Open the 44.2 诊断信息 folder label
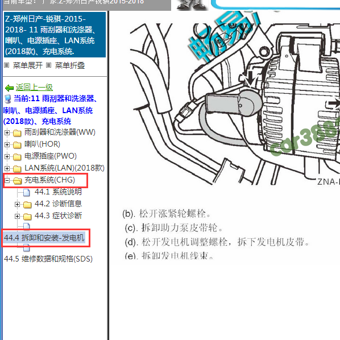 (58, 204)
